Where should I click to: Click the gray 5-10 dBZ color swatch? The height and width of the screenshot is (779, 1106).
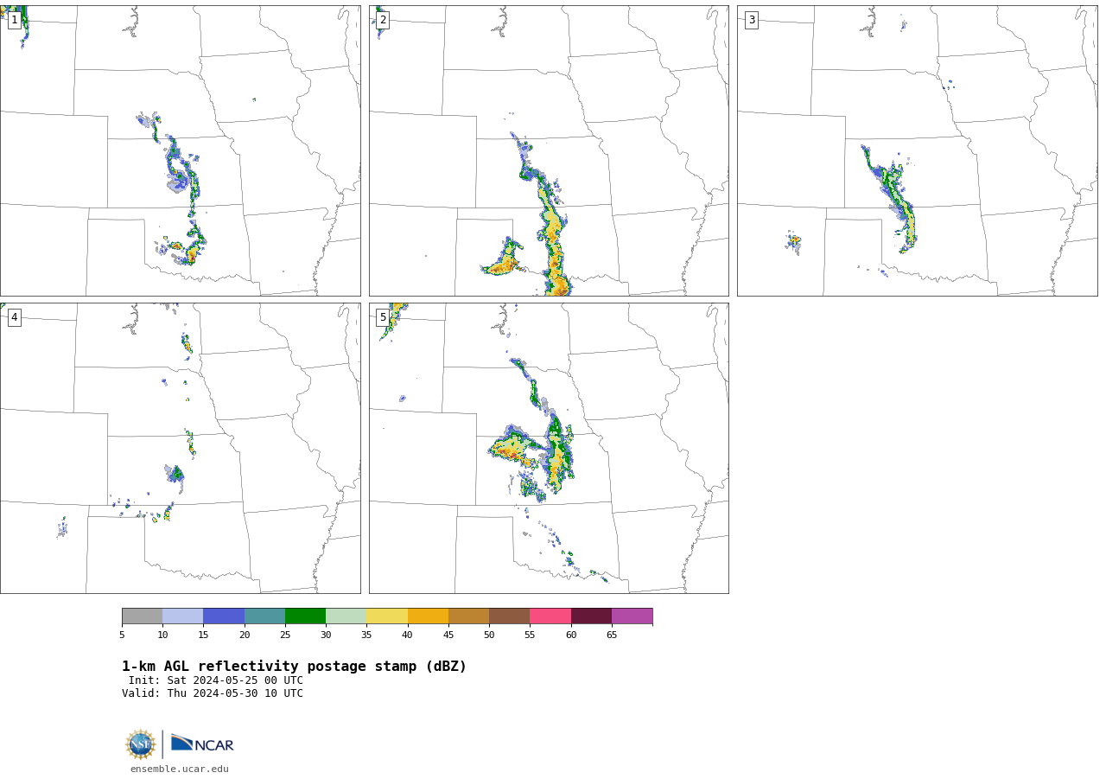coord(142,616)
